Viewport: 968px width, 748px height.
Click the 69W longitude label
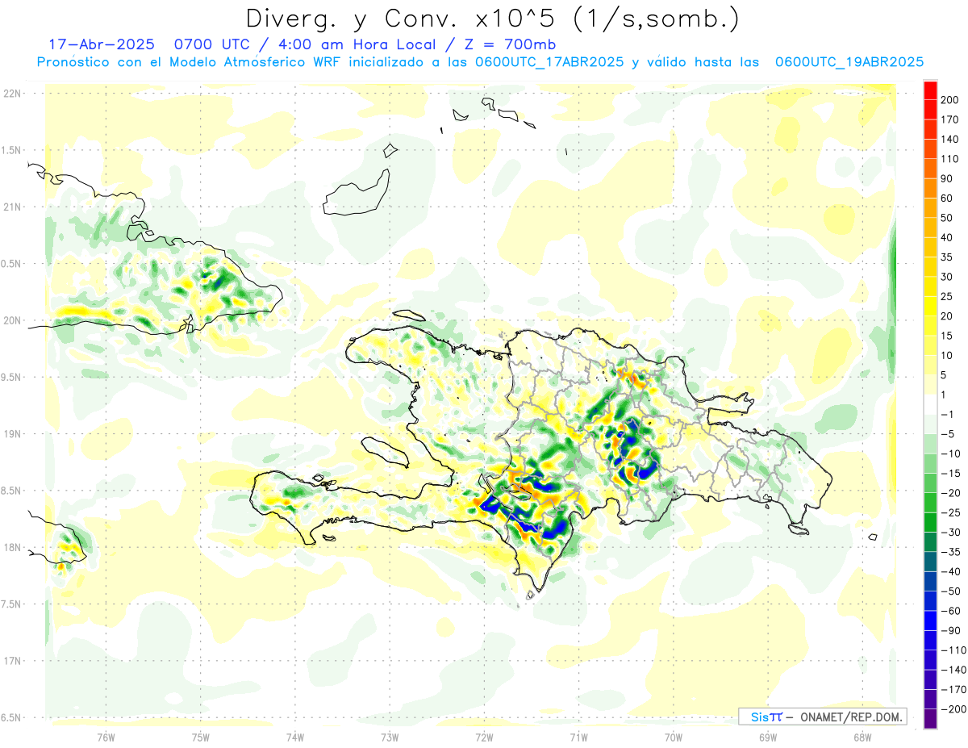tap(768, 737)
